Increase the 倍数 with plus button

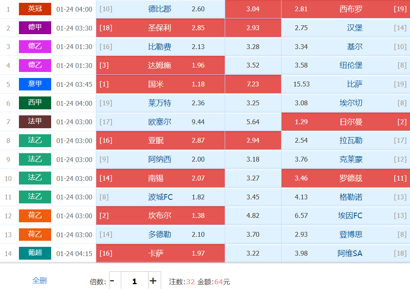pyautogui.click(x=153, y=281)
